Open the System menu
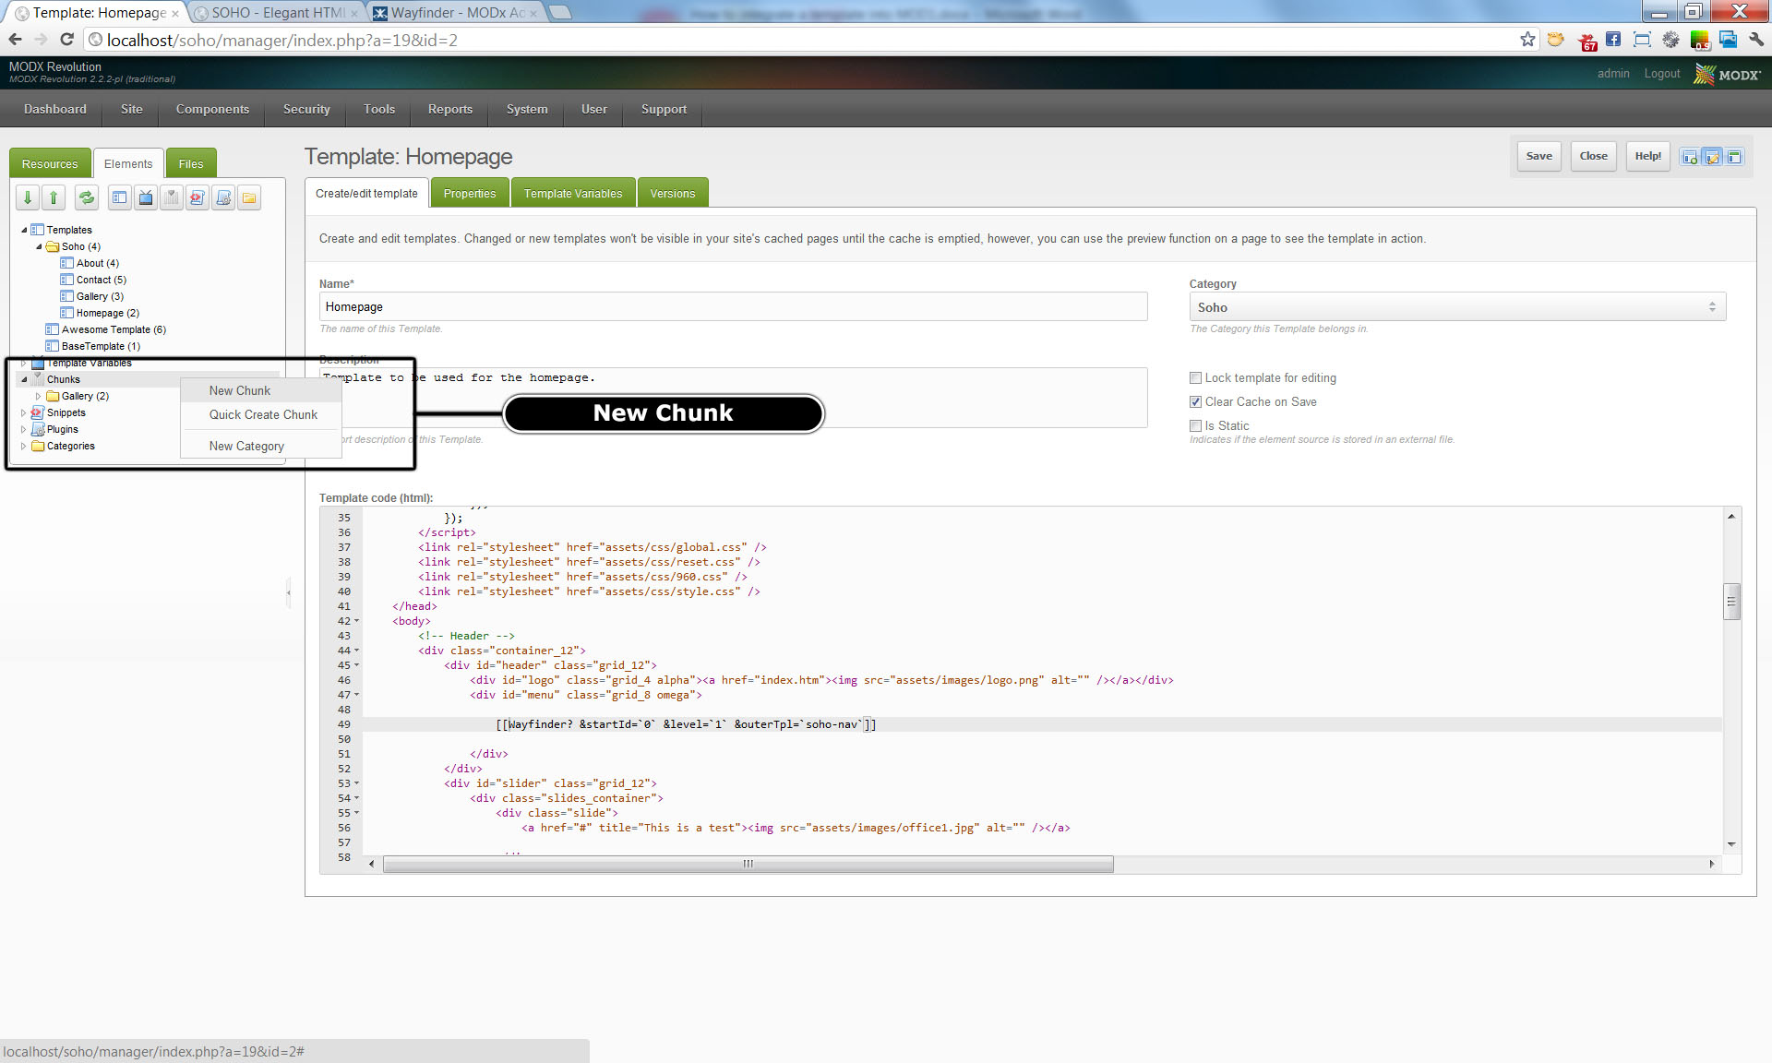This screenshot has width=1772, height=1063. point(527,109)
